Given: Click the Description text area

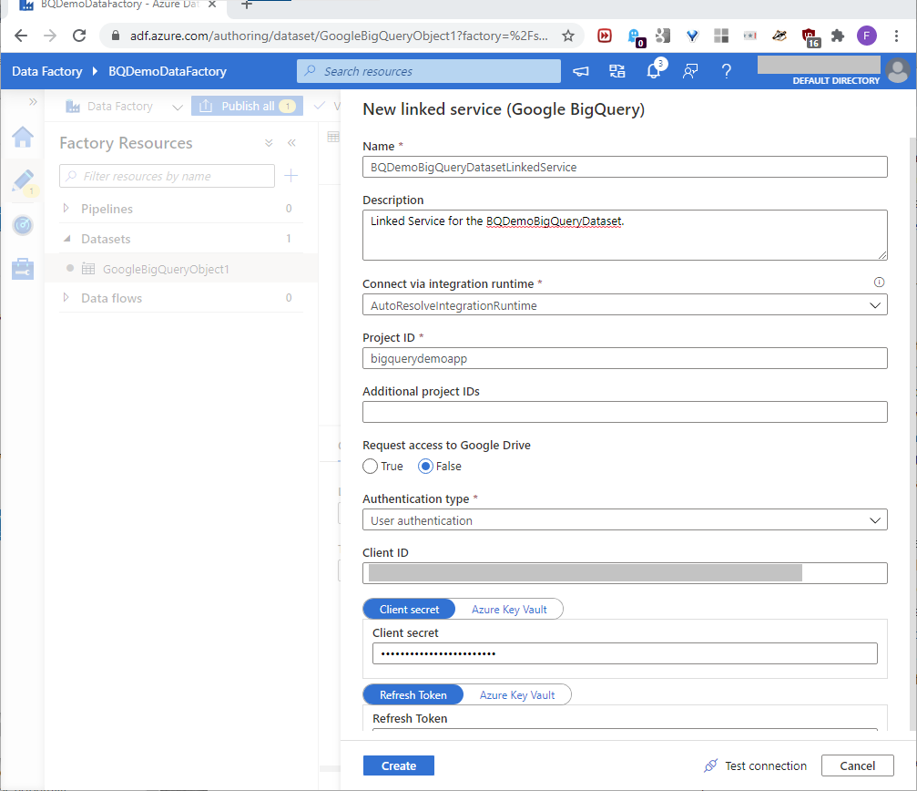Looking at the screenshot, I should pos(625,234).
